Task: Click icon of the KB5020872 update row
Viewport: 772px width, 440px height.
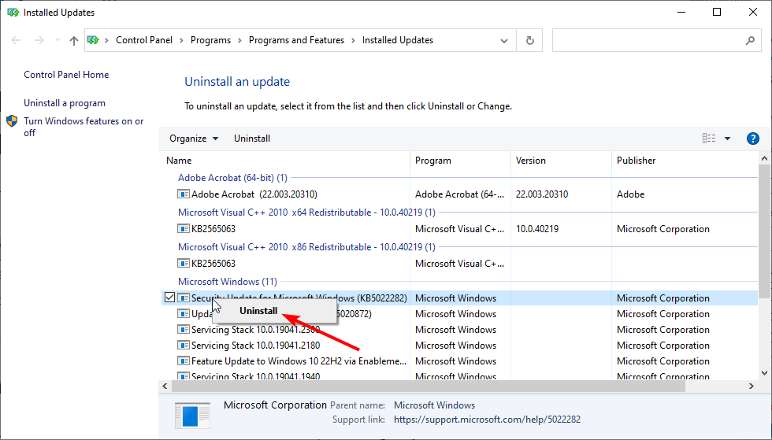Action: (x=183, y=313)
